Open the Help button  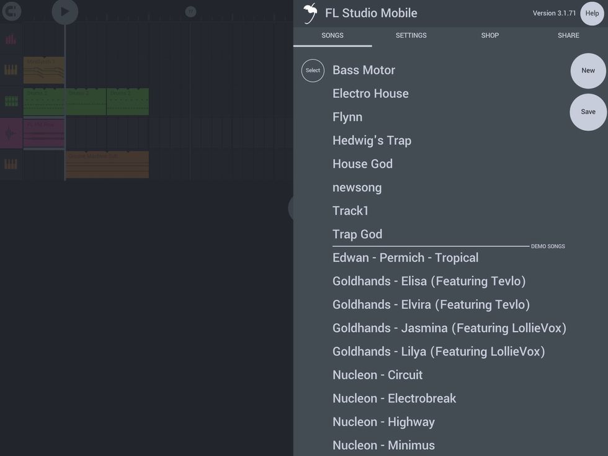[592, 13]
